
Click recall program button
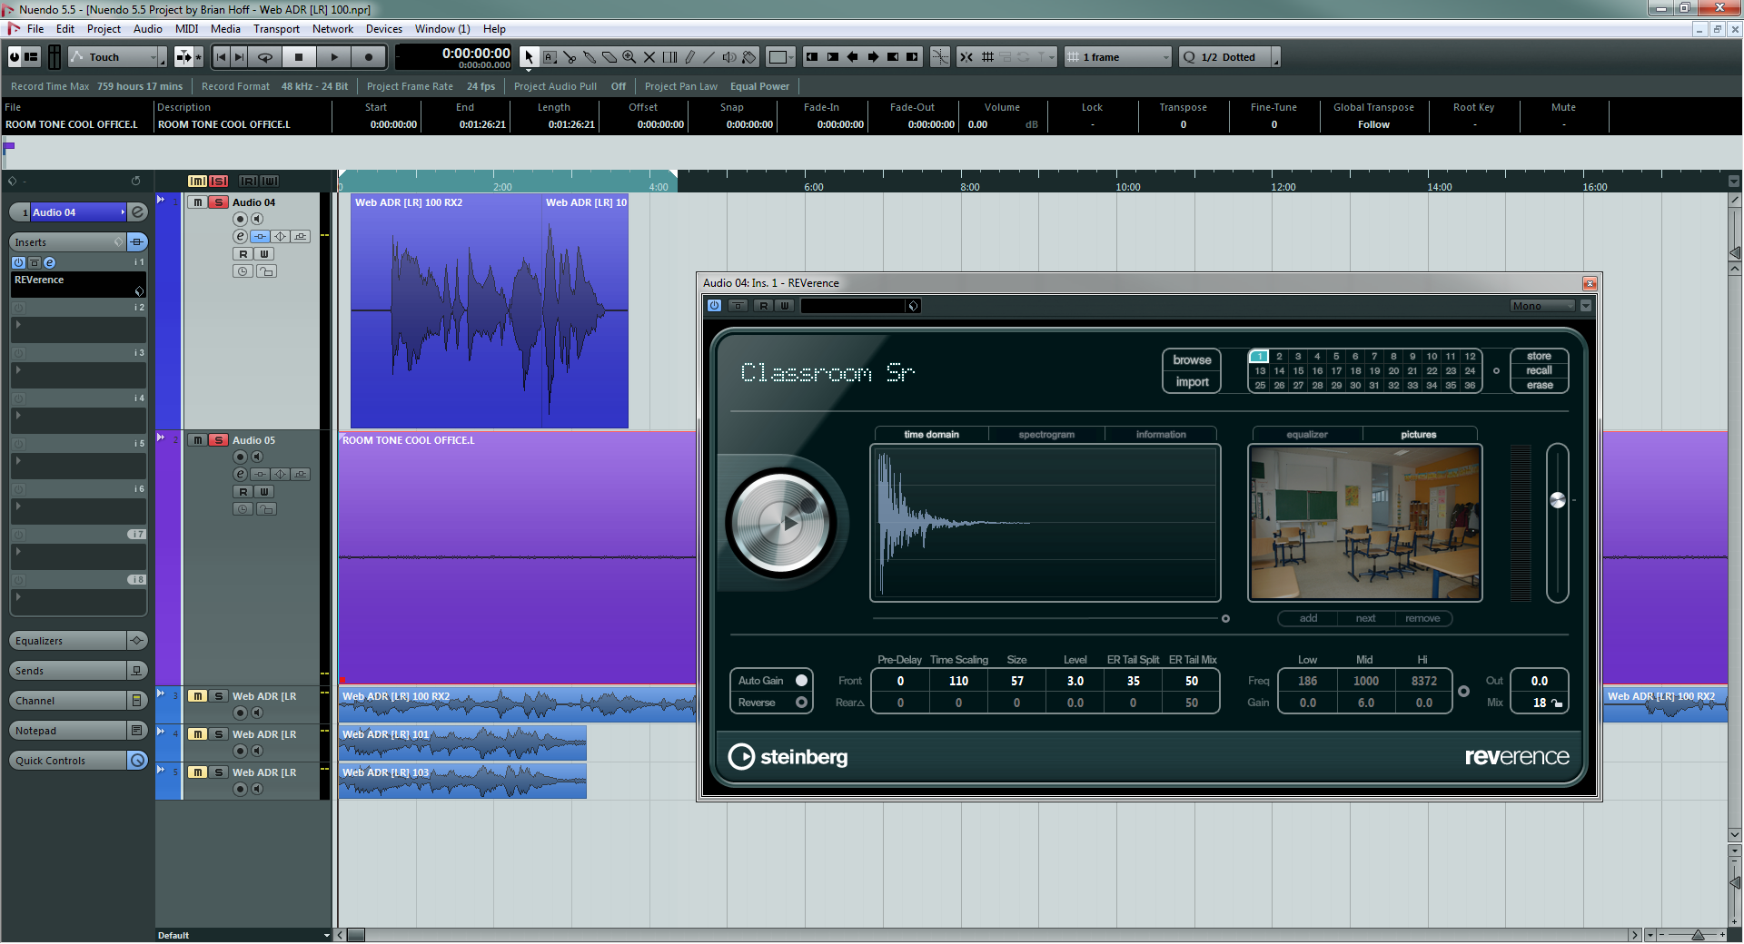[x=1539, y=370]
